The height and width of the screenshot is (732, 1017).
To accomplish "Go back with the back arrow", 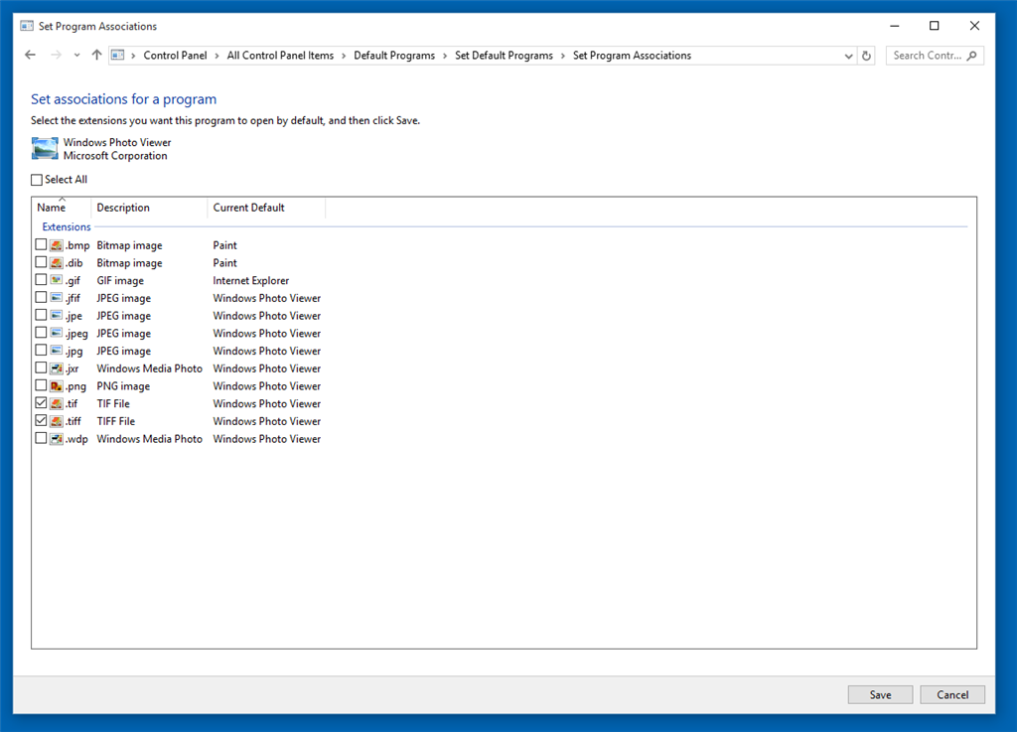I will [30, 55].
